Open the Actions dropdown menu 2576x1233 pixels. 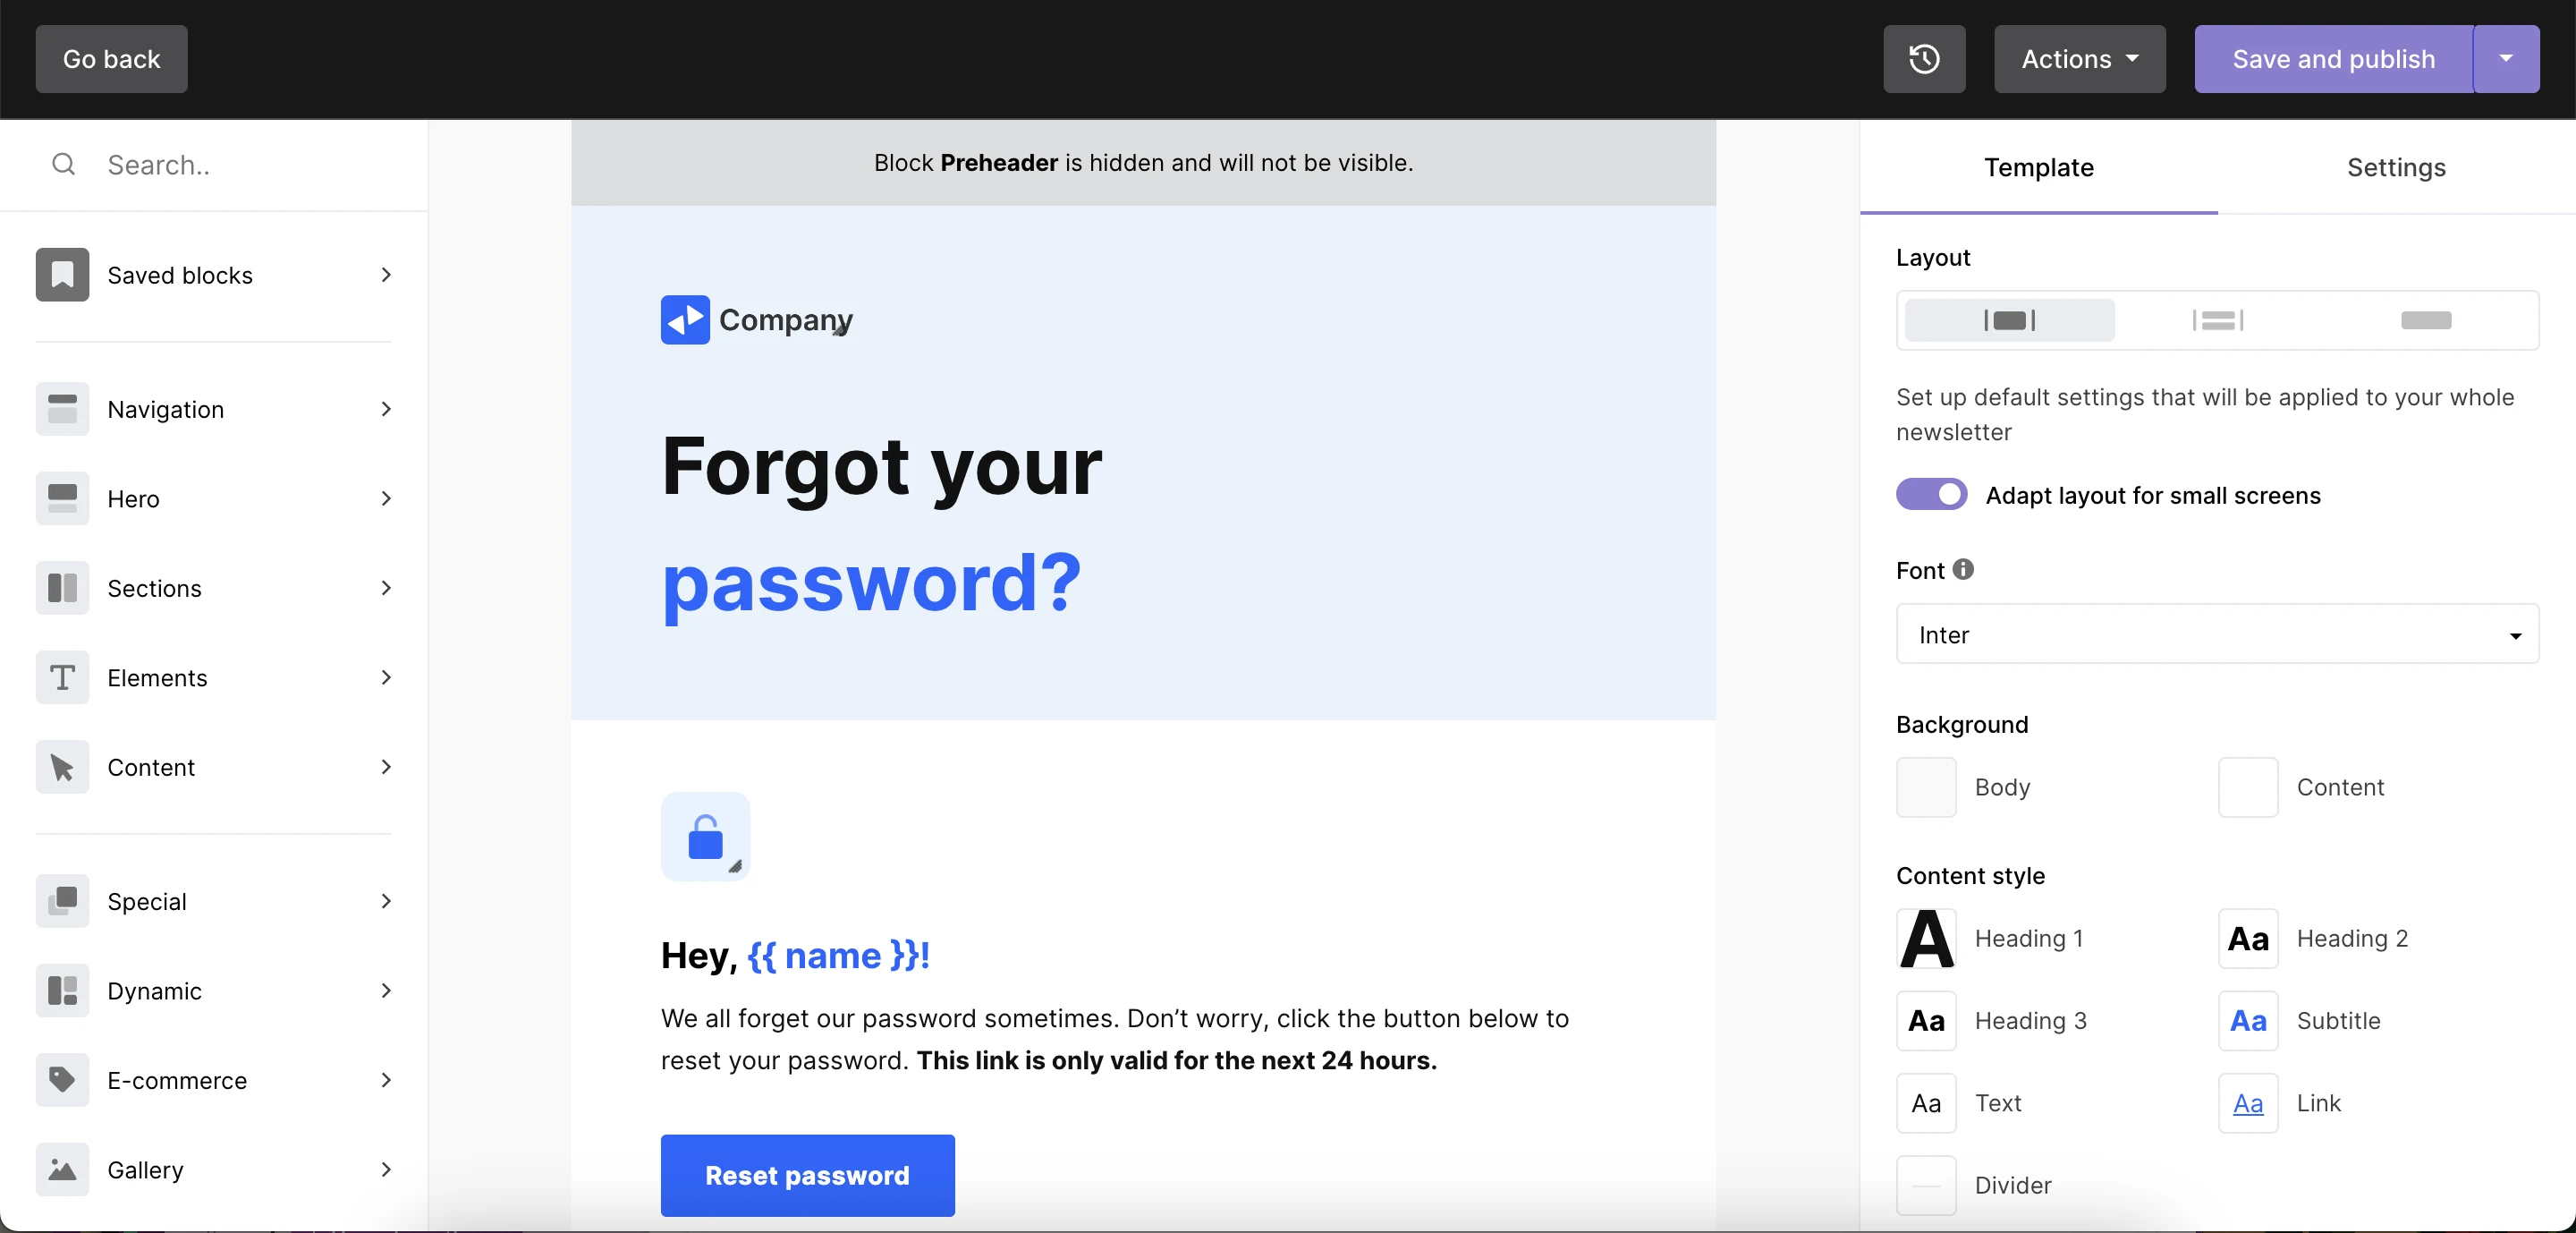pos(2079,59)
